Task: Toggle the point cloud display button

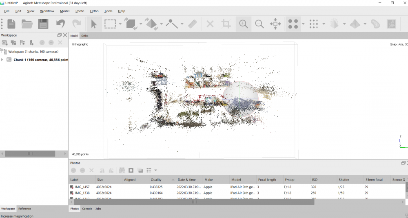Action: click(293, 24)
